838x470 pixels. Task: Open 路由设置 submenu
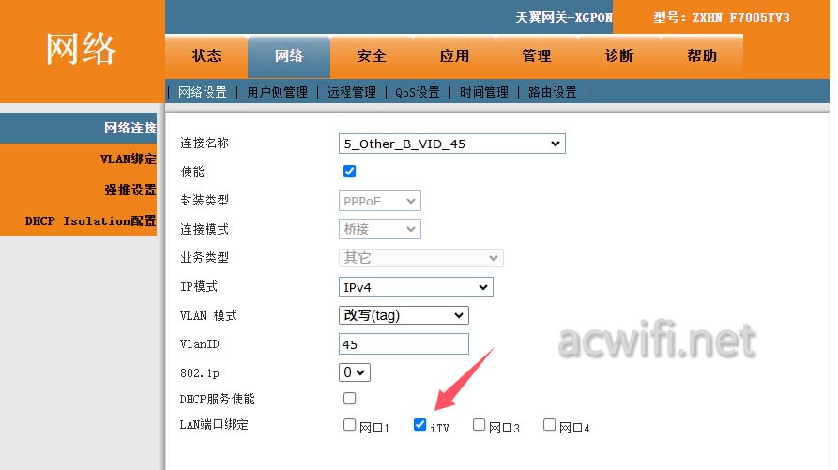point(553,92)
